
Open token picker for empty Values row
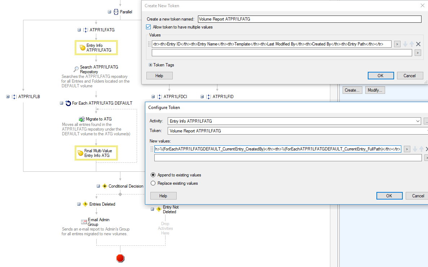point(418,53)
